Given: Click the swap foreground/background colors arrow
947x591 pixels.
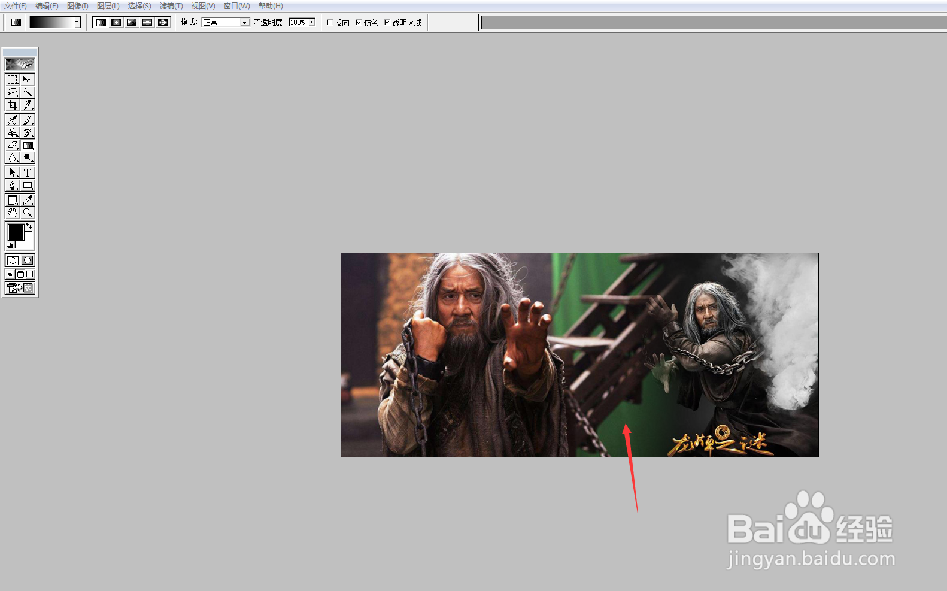Looking at the screenshot, I should 29,226.
